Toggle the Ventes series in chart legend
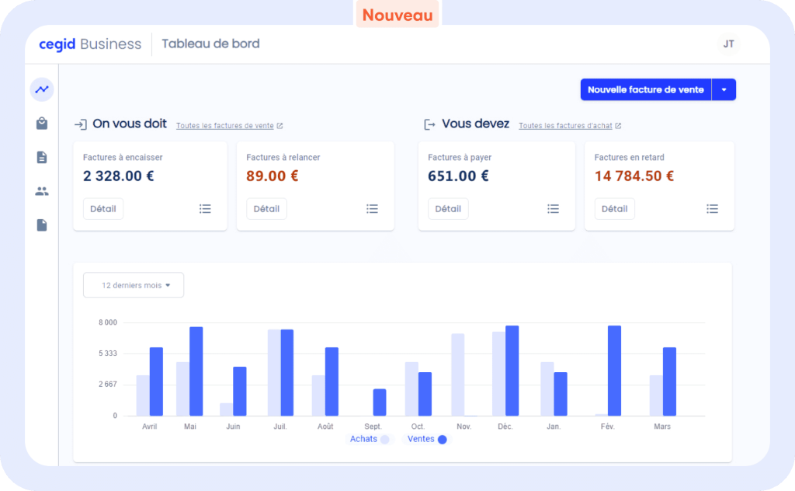Viewport: 795px width, 491px height. pos(428,439)
